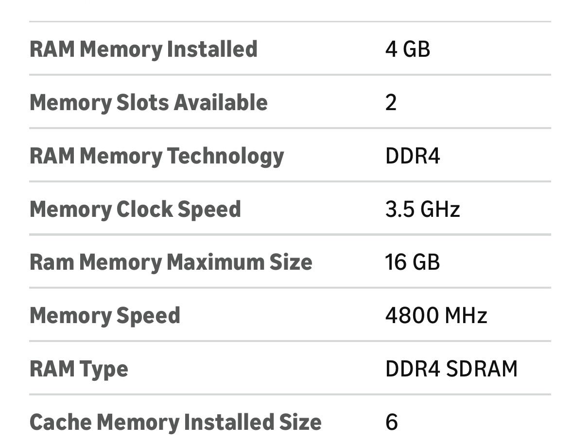This screenshot has width=573, height=440.
Task: Select the Memory Slots value 2
Action: pos(391,103)
